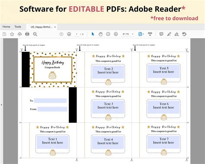Switch to the Tools tab

[x=18, y=27]
